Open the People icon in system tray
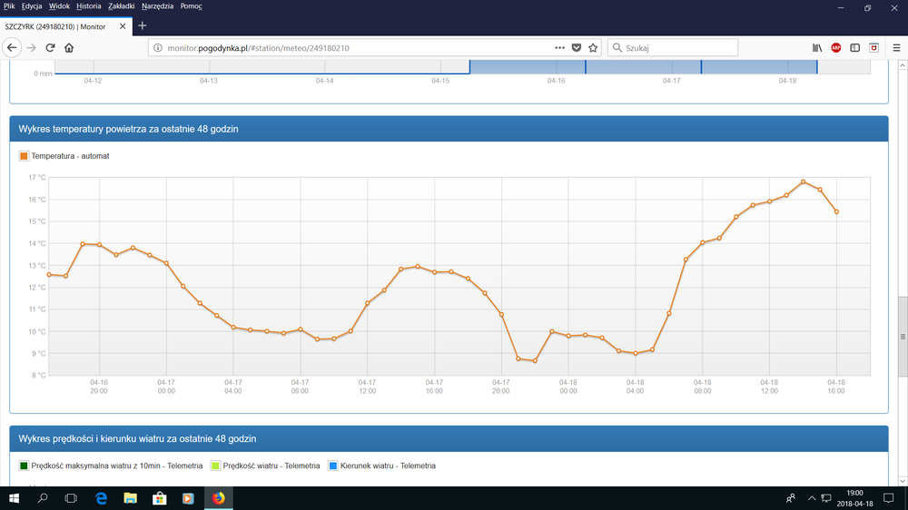Image resolution: width=908 pixels, height=510 pixels. (x=791, y=498)
